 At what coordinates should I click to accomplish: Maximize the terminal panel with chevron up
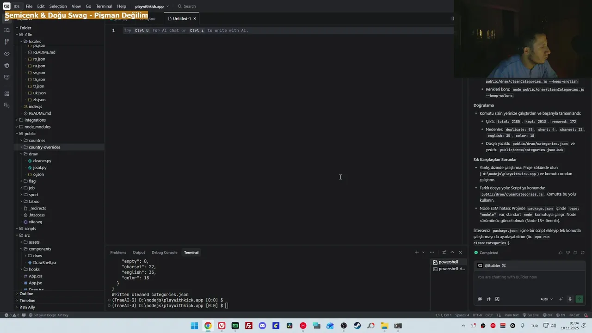452,253
